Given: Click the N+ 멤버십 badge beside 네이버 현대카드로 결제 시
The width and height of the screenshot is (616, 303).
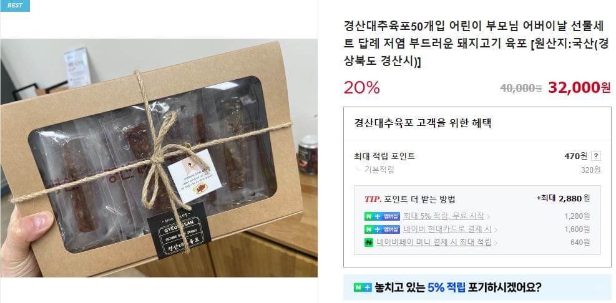Looking at the screenshot, I should point(382,229).
